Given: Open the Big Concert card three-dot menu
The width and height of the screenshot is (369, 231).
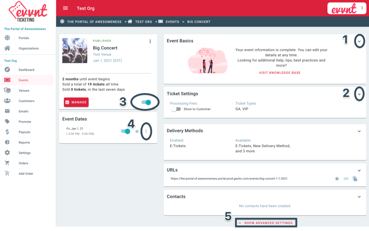Looking at the screenshot, I should coord(150,42).
